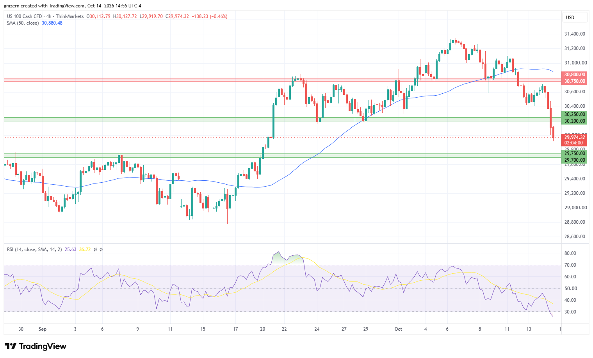Image resolution: width=593 pixels, height=358 pixels.
Task: Click "29,000.00" on the price axis
Action: click(575, 208)
